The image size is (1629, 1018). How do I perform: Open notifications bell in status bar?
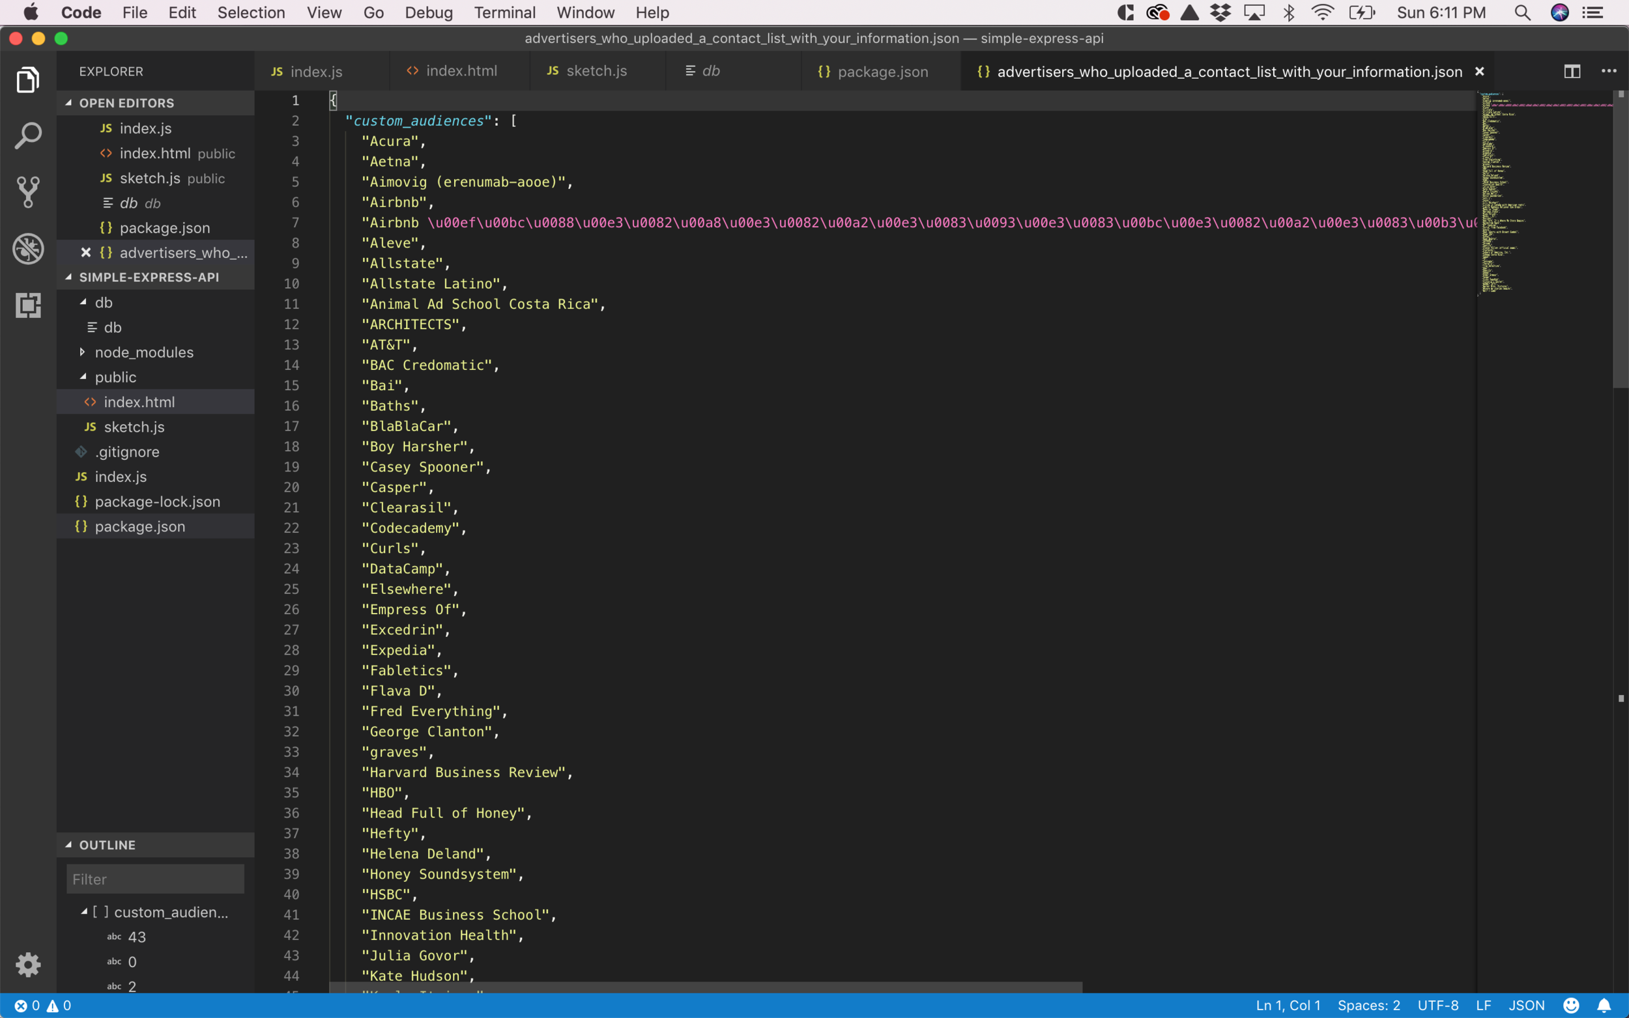click(x=1604, y=1005)
